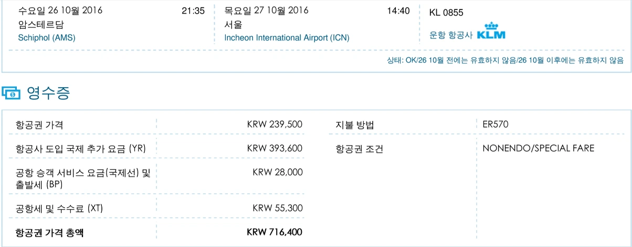Click the YR surcharge amount KRW 393,600

[x=275, y=148]
